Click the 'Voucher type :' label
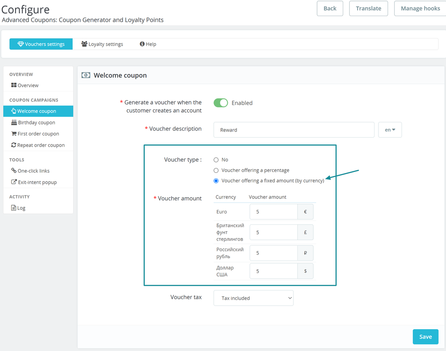Screen dimensions: 446x351 182,159
